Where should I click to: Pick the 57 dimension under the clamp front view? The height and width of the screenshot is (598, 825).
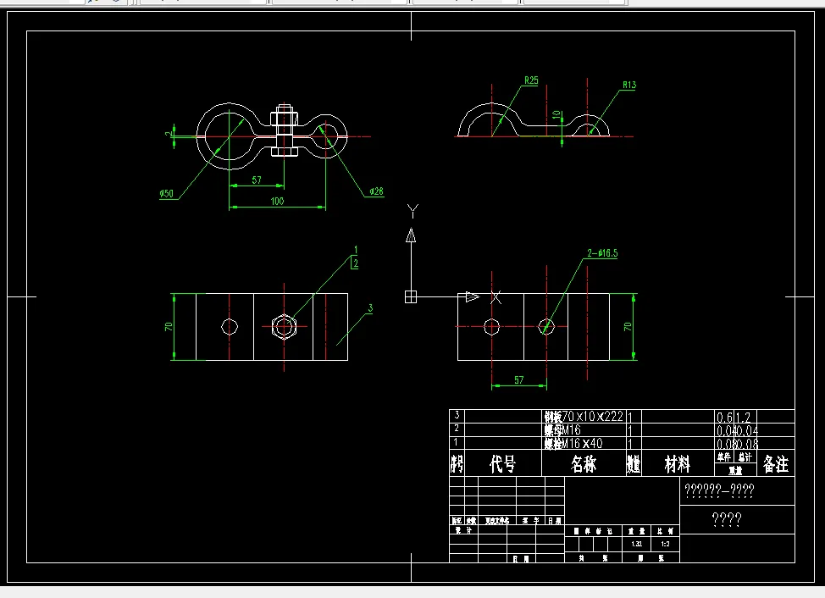[257, 180]
